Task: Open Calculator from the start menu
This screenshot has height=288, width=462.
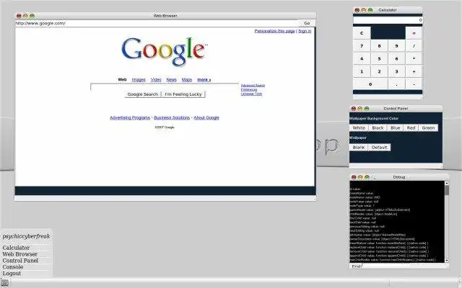Action: pyautogui.click(x=16, y=248)
